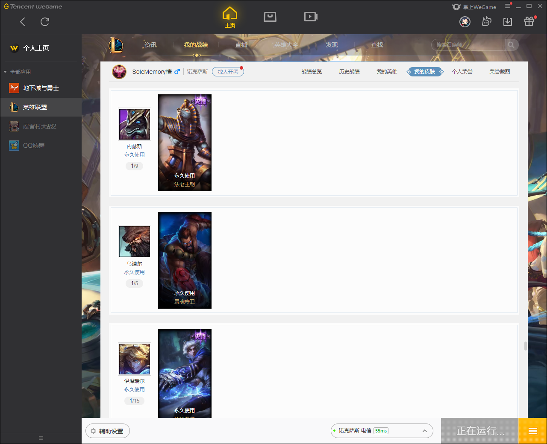Switch to the 英雄大全 tab

coord(286,45)
